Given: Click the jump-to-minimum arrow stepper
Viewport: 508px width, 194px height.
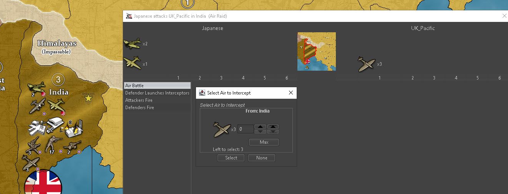Looking at the screenshot, I should click(x=273, y=131).
